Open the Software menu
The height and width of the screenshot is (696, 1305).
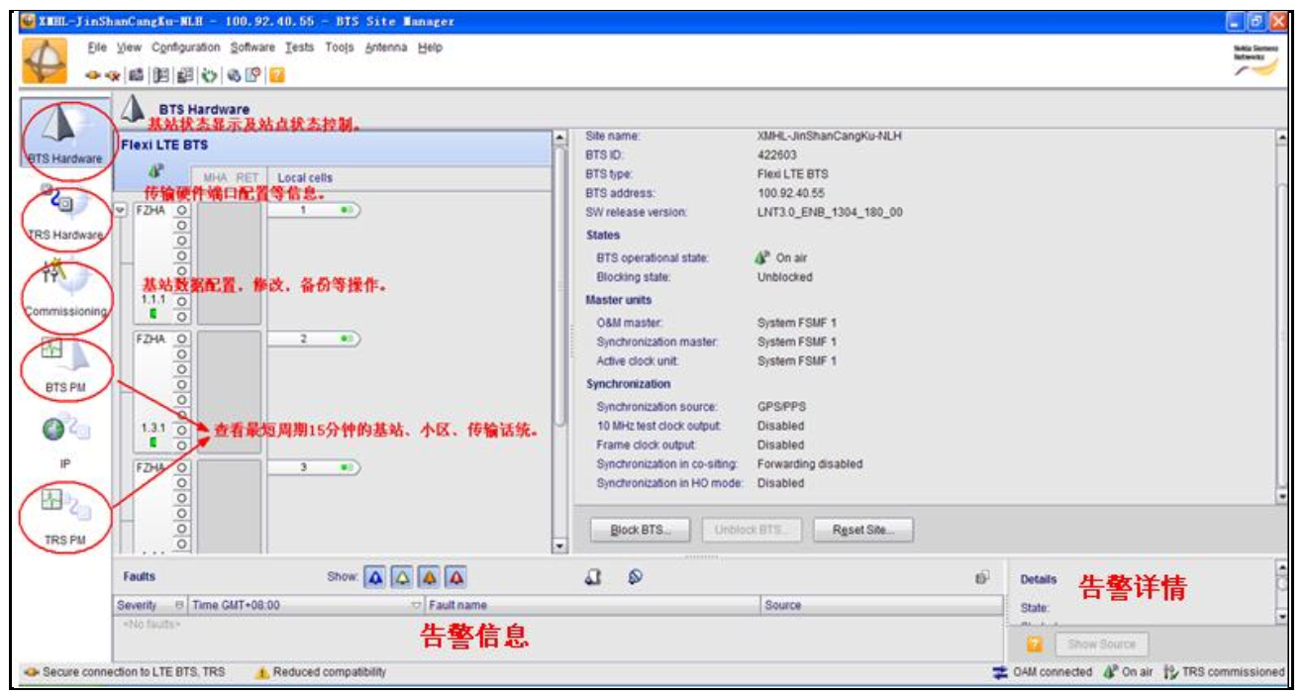(252, 48)
